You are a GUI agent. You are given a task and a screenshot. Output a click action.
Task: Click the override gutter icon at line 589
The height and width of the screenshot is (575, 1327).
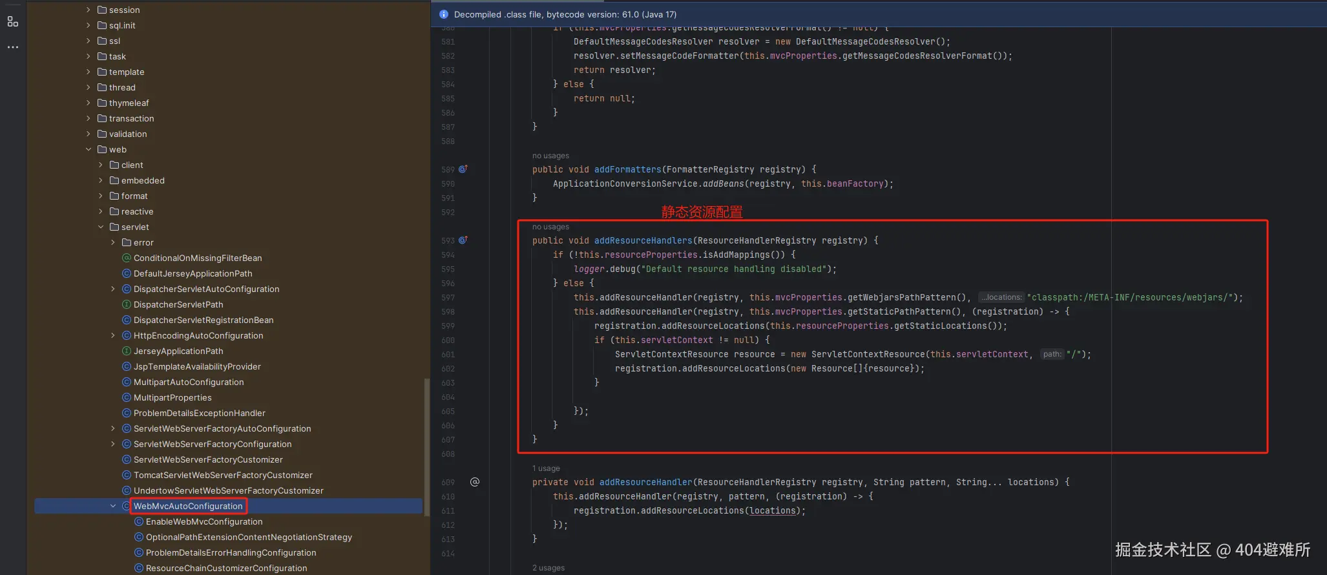click(463, 169)
